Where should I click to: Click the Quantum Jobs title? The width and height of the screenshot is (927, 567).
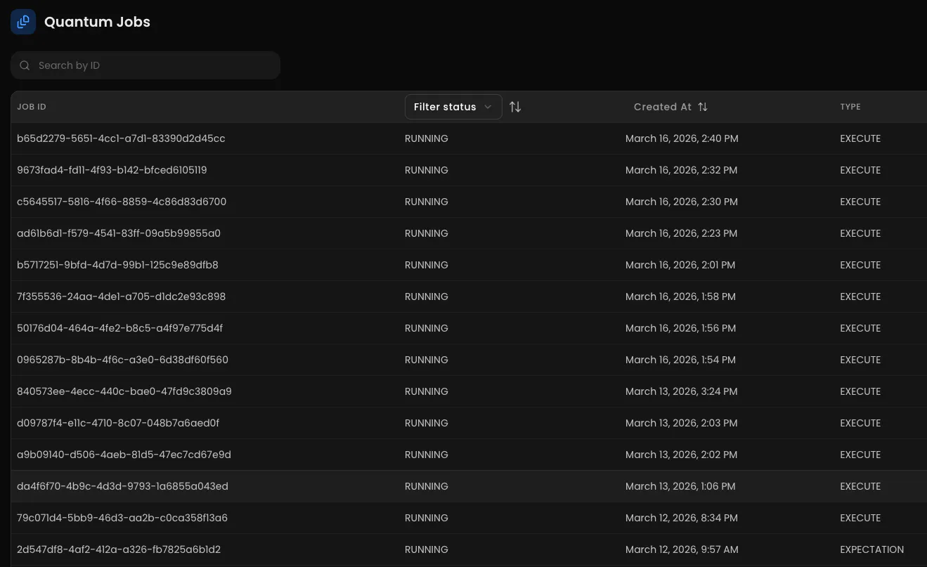tap(97, 22)
